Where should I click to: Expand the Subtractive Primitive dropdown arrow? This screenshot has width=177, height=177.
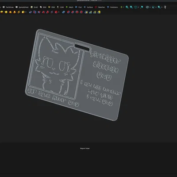59,12
